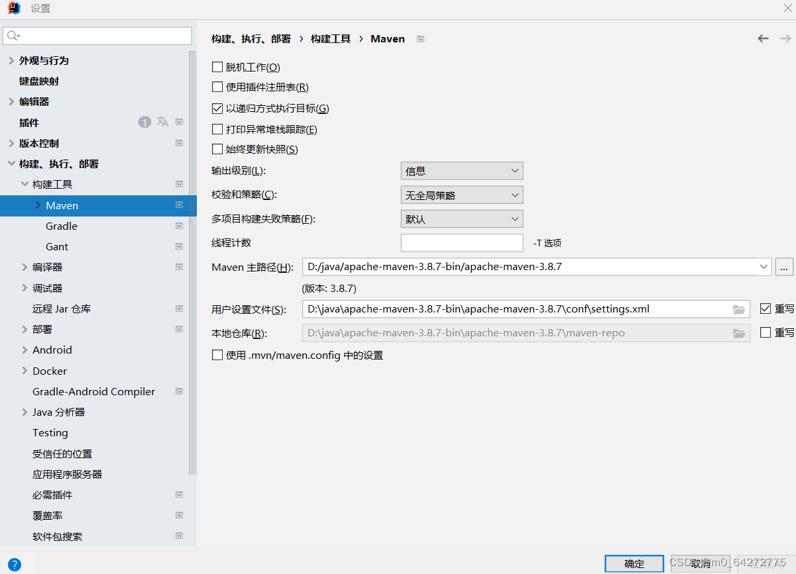Click the project icon in Gant row
The width and height of the screenshot is (796, 574).
179,246
